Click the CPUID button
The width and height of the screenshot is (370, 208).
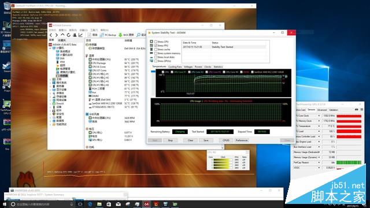226,140
